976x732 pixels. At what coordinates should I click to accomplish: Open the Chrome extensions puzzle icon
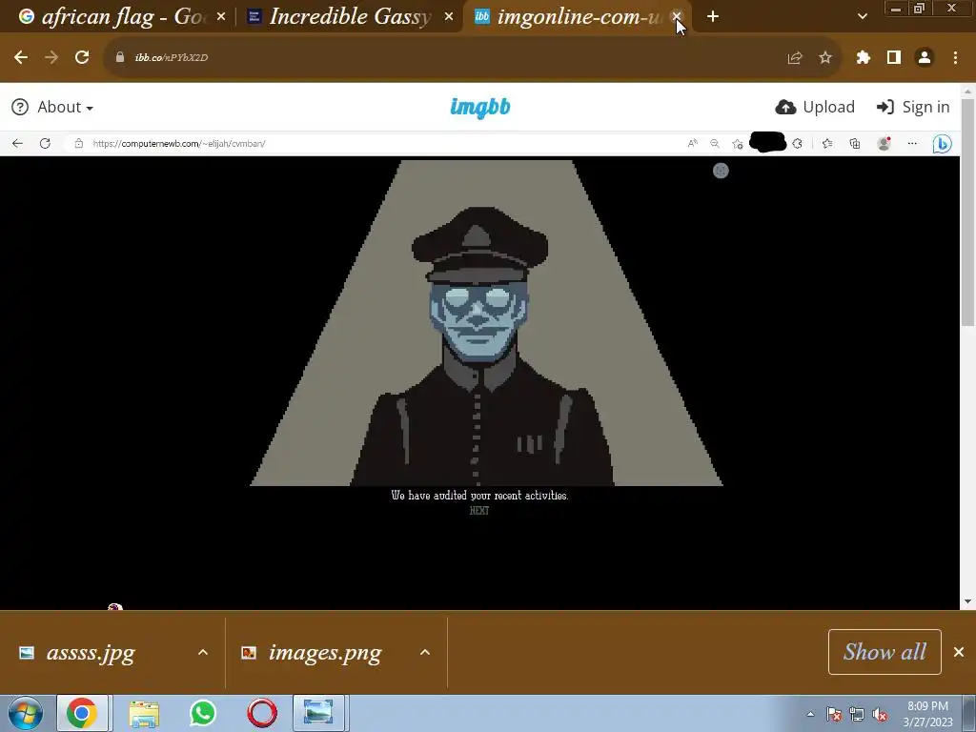pos(864,58)
